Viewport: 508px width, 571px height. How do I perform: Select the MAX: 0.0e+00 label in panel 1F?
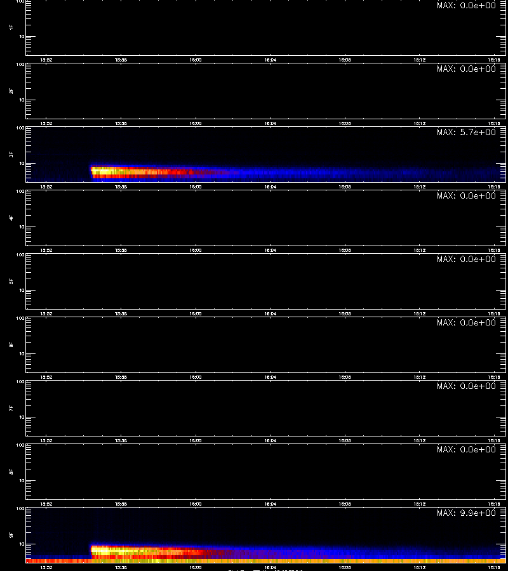466,6
